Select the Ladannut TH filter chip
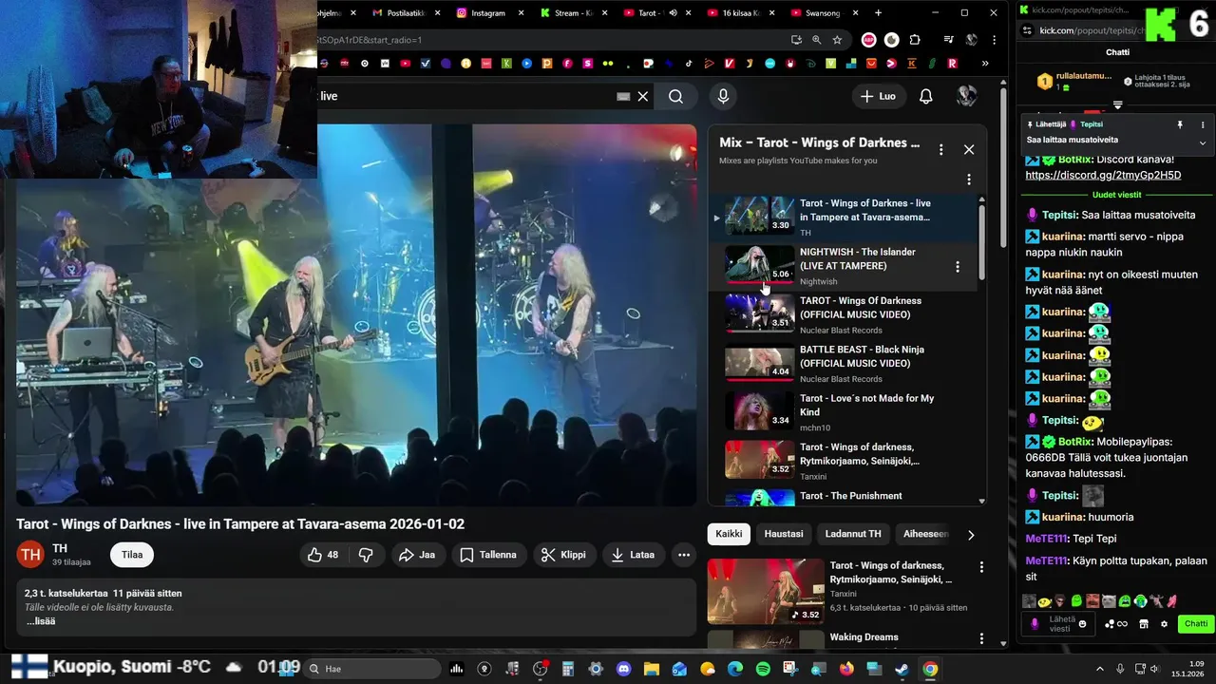The height and width of the screenshot is (684, 1216). click(853, 534)
